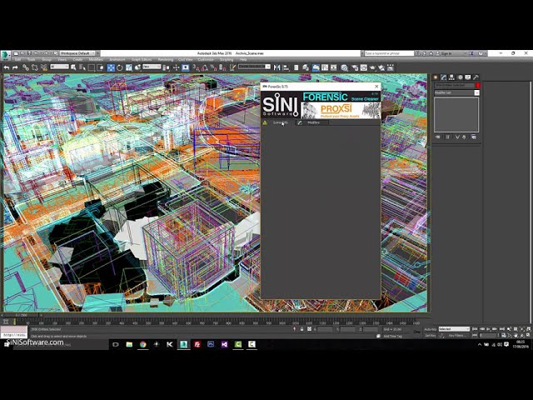Click the Auto Key button

point(431,329)
